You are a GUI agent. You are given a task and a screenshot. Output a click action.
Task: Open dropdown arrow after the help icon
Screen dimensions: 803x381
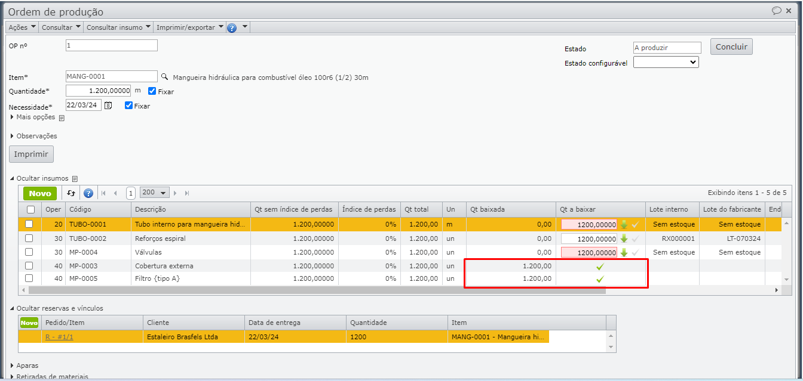(x=245, y=27)
